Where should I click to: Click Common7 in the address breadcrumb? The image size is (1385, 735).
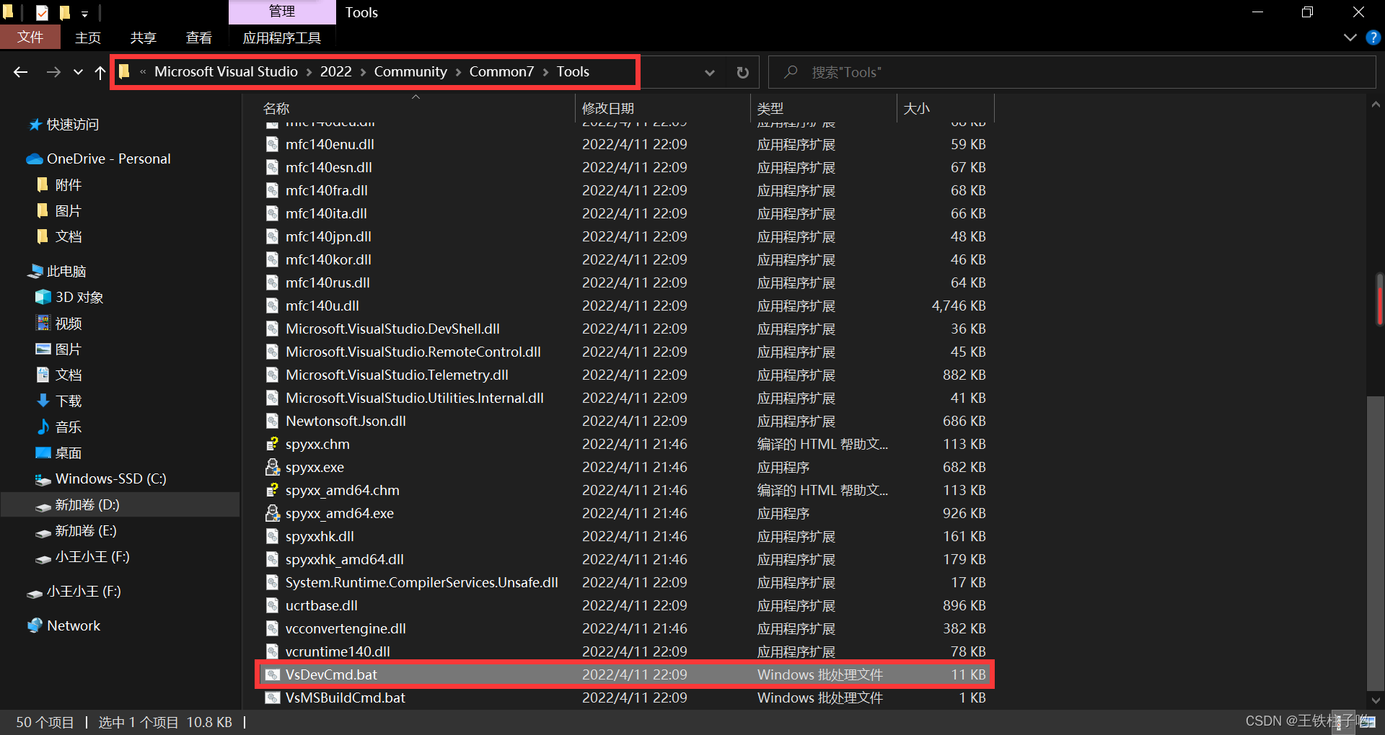(x=501, y=71)
